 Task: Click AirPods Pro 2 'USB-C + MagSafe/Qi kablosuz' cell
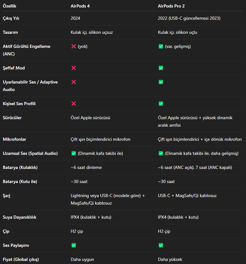187,195
